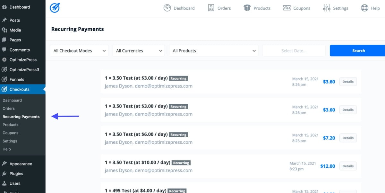Click the Funnels sidebar icon
Viewport: 385px width, 193px height.
[x=4, y=79]
